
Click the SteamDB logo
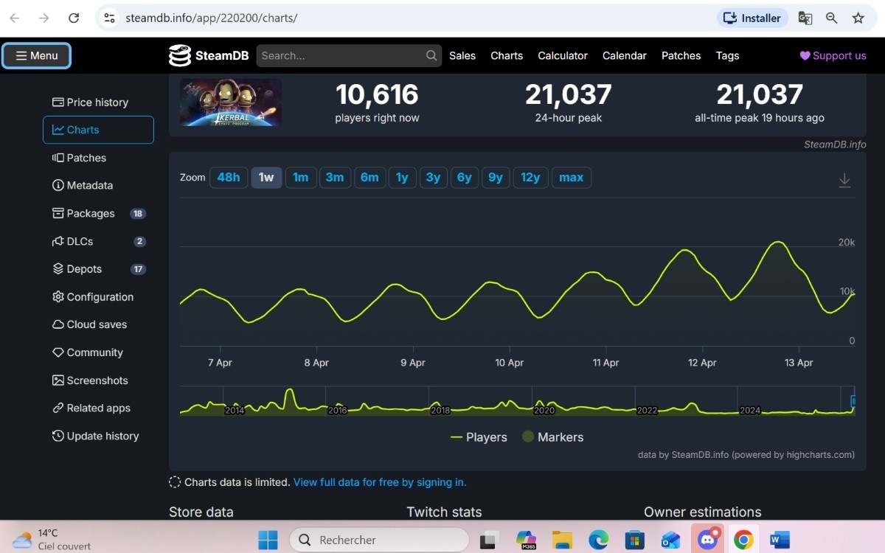(209, 55)
